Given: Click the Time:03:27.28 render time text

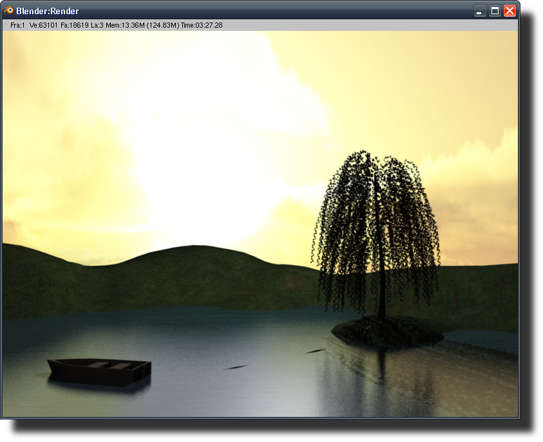Looking at the screenshot, I should [202, 25].
